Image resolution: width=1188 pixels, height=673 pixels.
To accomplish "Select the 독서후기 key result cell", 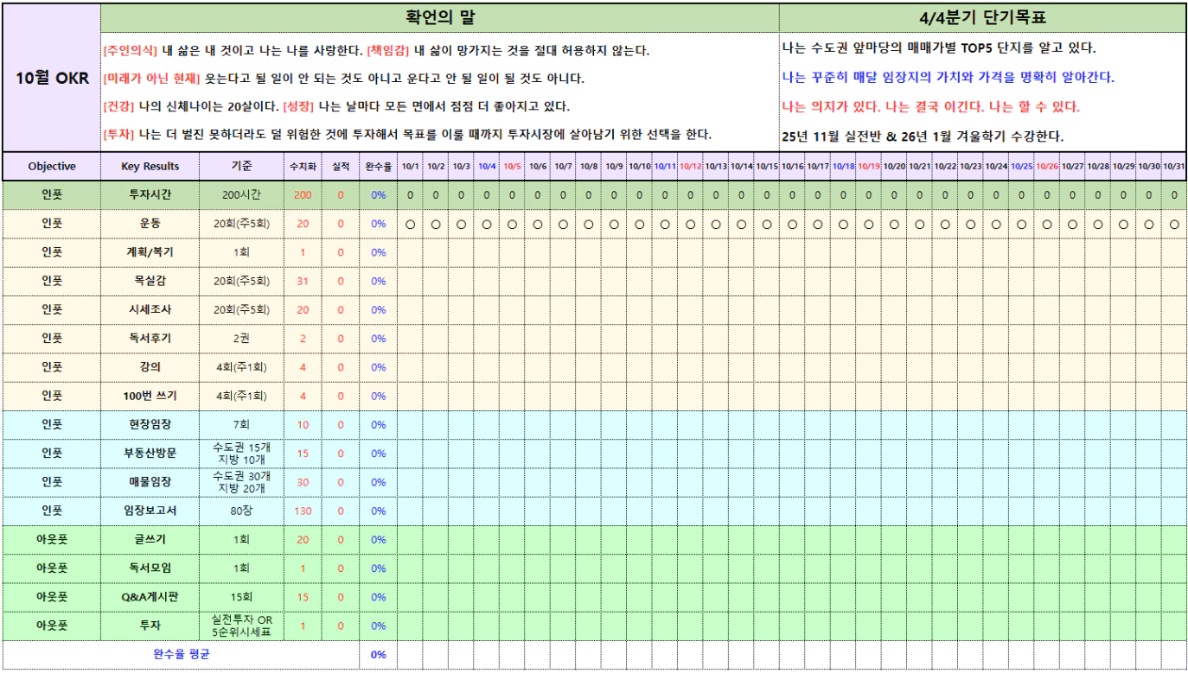I will coord(150,339).
